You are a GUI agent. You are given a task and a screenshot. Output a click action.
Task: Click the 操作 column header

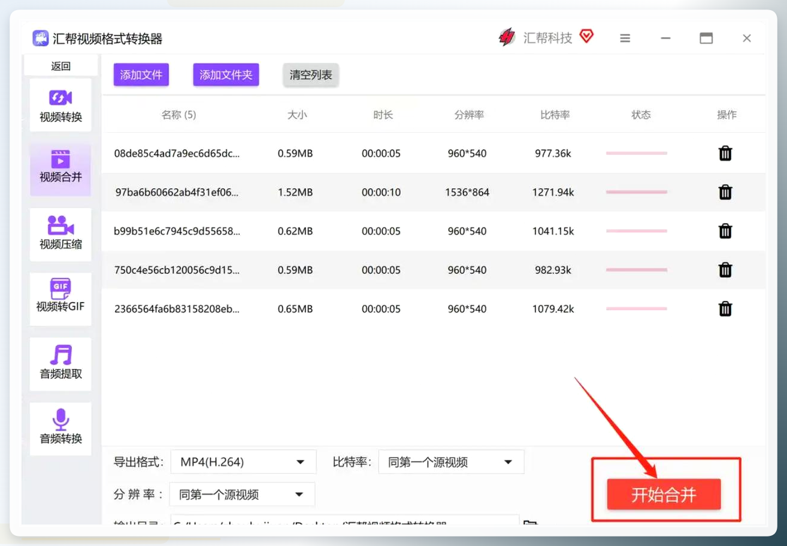coord(727,115)
